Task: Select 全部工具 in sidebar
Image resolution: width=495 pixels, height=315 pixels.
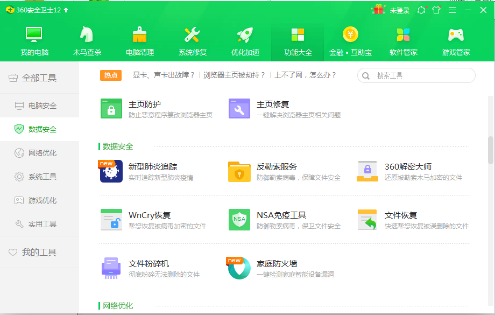Action: pos(39,78)
